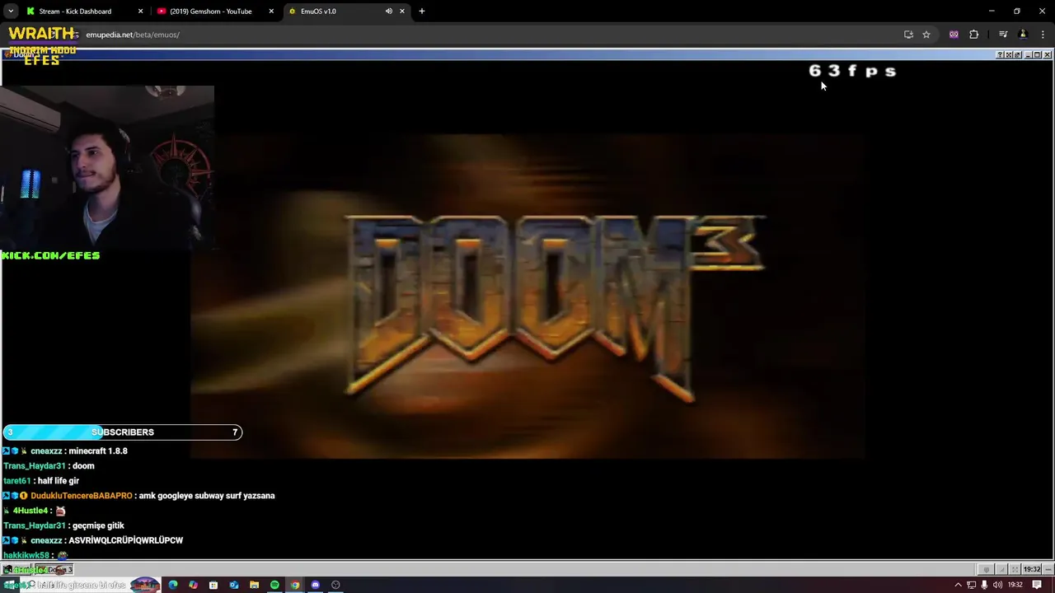Open the Chrome three-dot menu
Screen dimensions: 1055x593
[x=1043, y=35]
